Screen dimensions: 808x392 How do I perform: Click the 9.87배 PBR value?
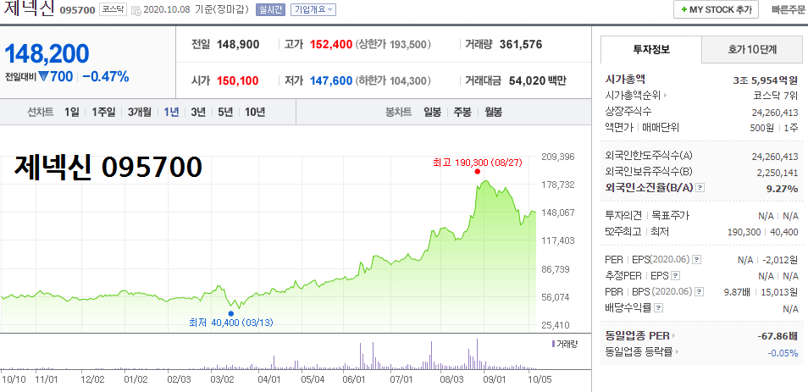pyautogui.click(x=737, y=292)
